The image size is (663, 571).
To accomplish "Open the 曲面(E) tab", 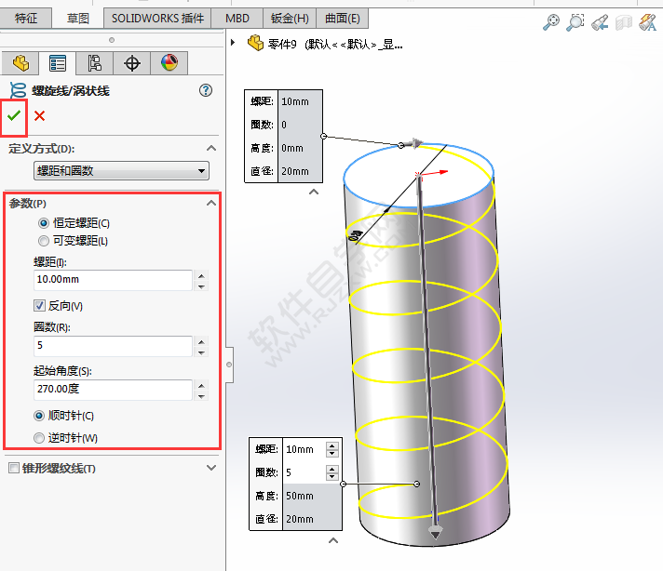I will tap(342, 19).
